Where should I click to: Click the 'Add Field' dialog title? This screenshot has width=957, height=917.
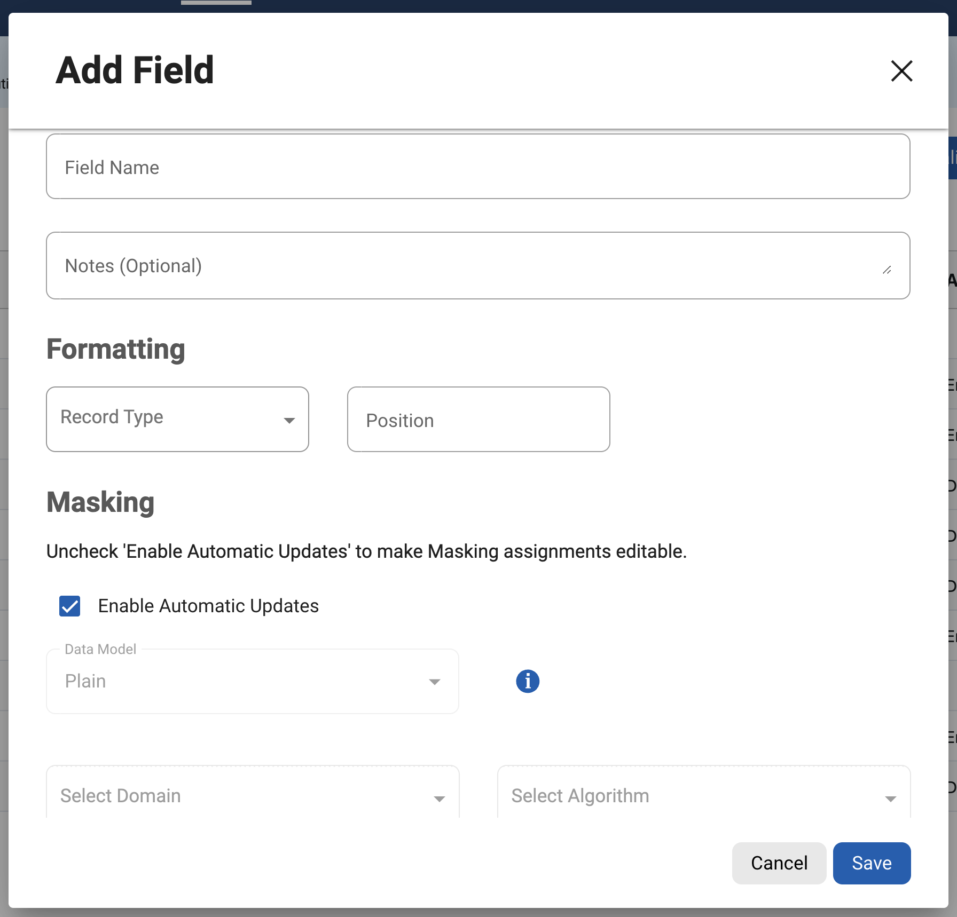(x=135, y=70)
